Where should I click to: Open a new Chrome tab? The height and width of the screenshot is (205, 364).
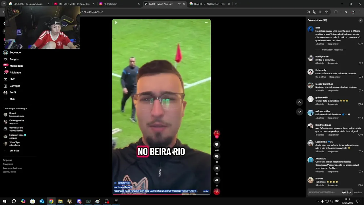[236, 4]
